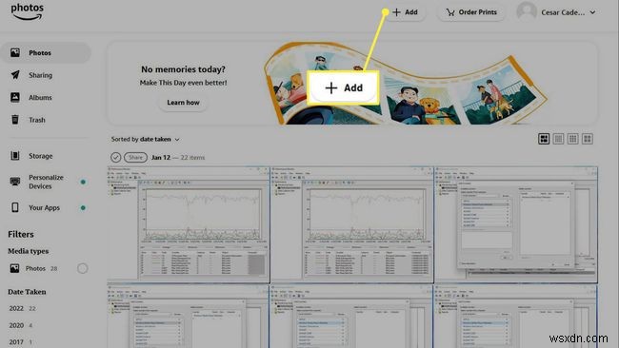Open first Jan 12 photo thumbnail
The width and height of the screenshot is (619, 348).
[x=189, y=224]
